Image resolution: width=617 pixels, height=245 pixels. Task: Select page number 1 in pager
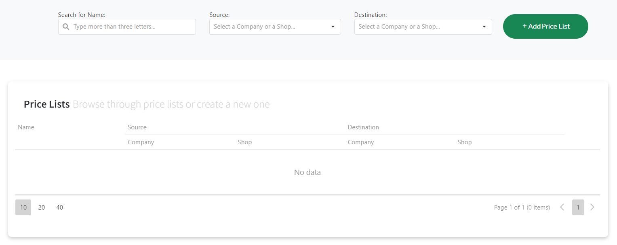click(578, 207)
